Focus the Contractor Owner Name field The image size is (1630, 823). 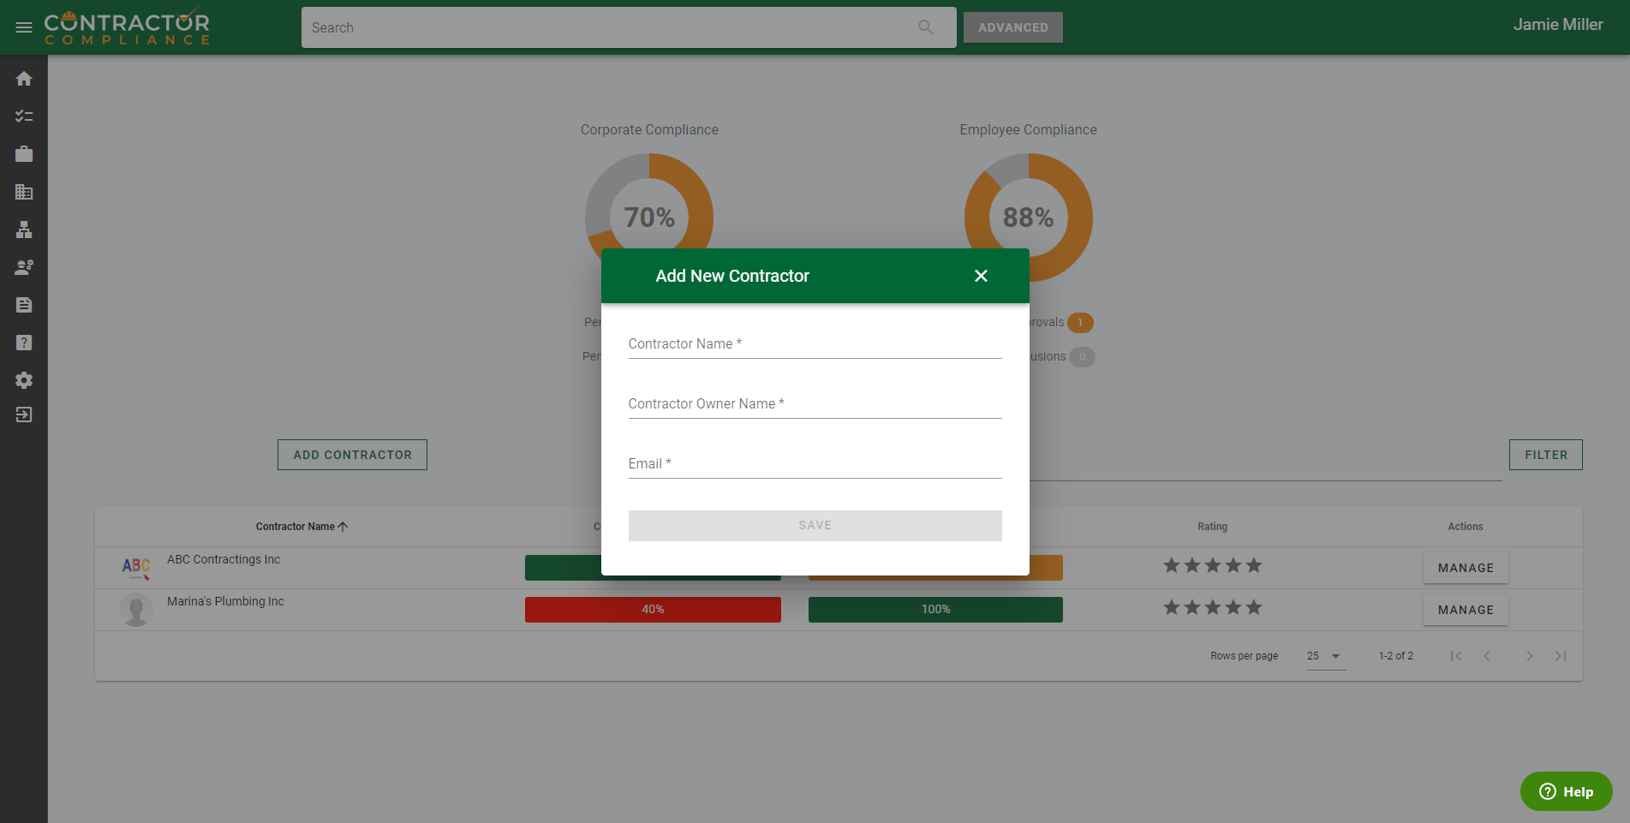[814, 404]
